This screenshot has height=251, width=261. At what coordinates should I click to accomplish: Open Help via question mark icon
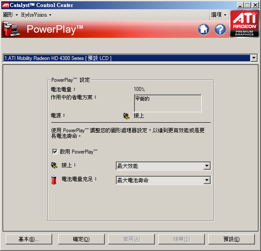(220, 29)
